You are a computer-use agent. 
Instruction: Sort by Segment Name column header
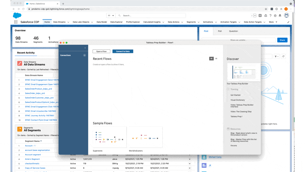coord(33,141)
